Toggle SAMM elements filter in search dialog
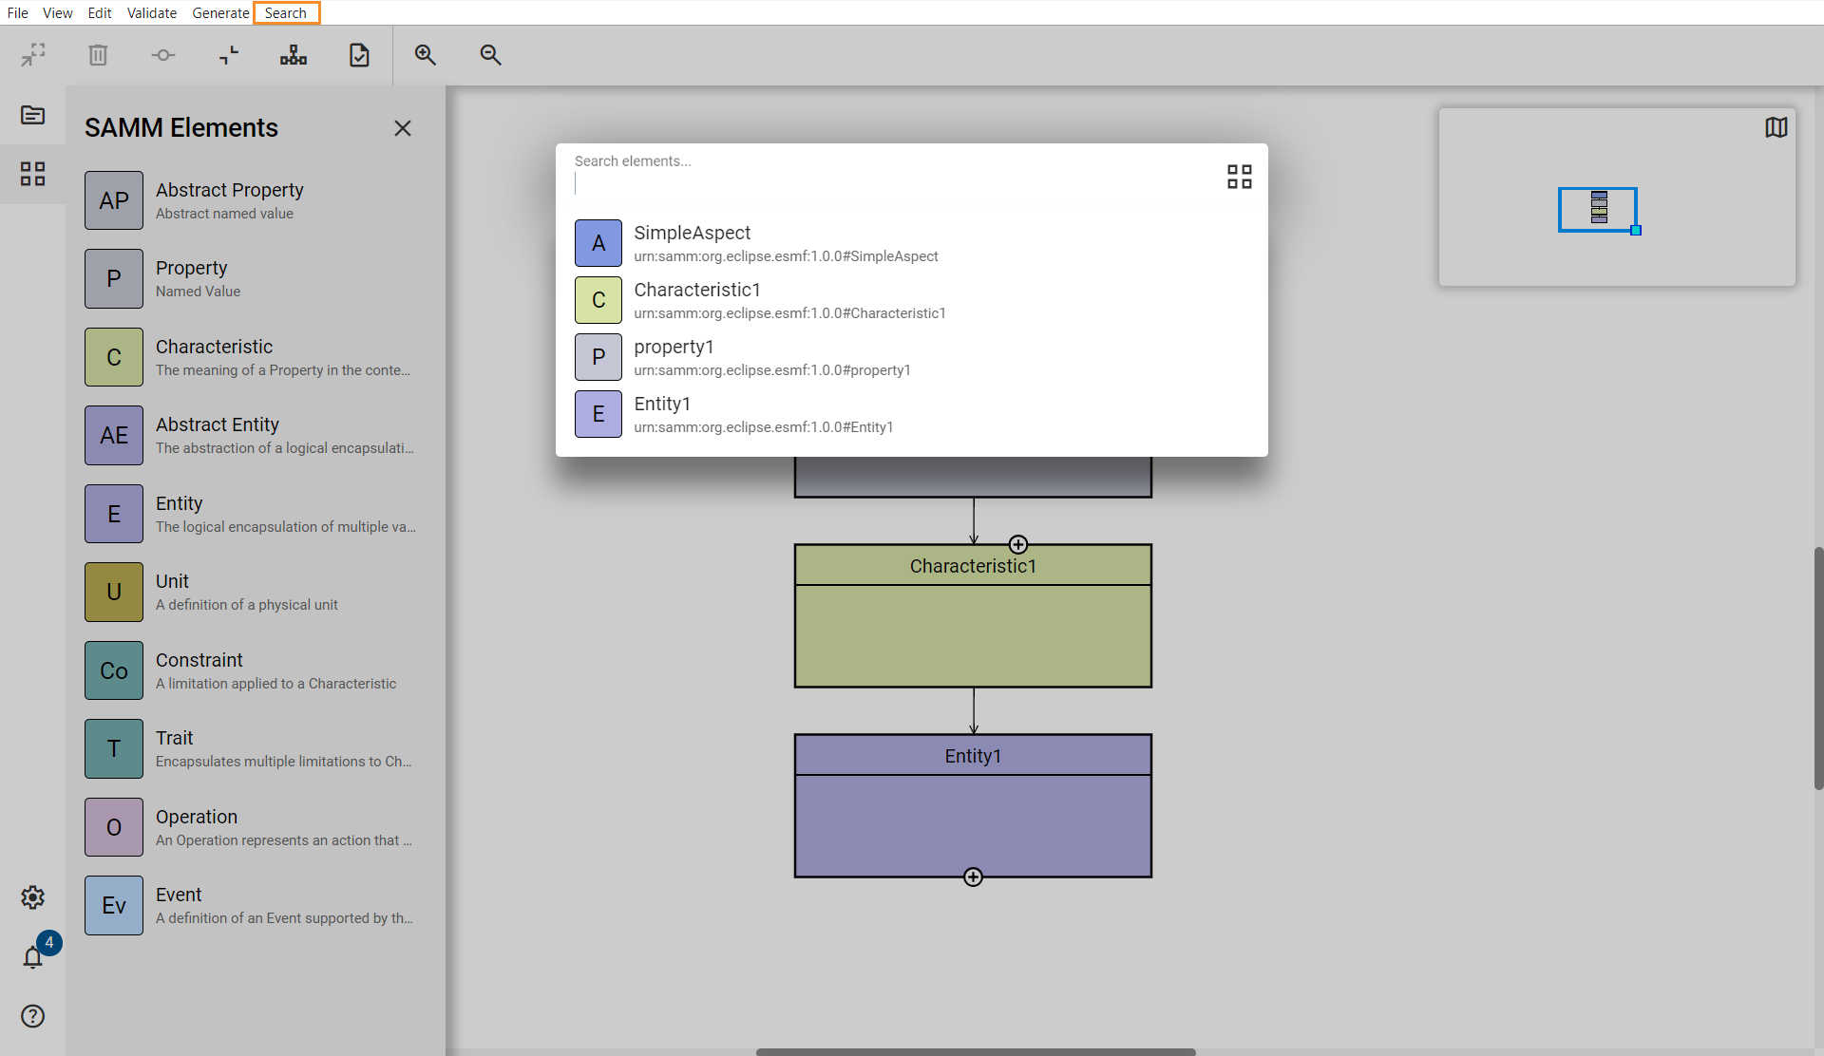Image resolution: width=1824 pixels, height=1056 pixels. pyautogui.click(x=1239, y=177)
